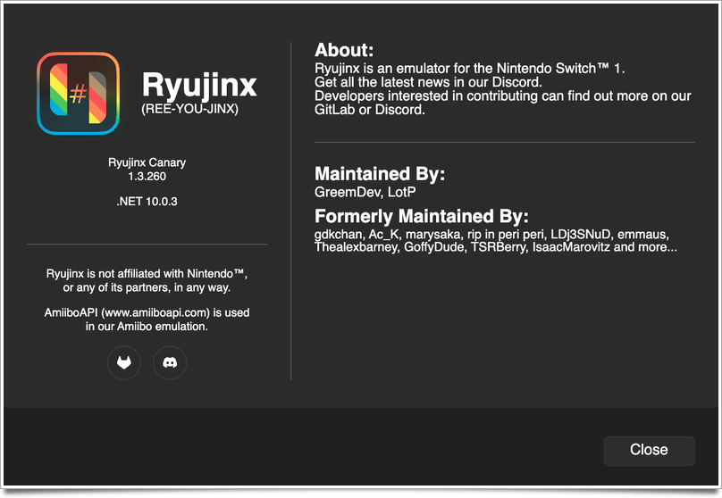Click the Ryujinx logo image
This screenshot has height=498, width=722.
pyautogui.click(x=79, y=94)
